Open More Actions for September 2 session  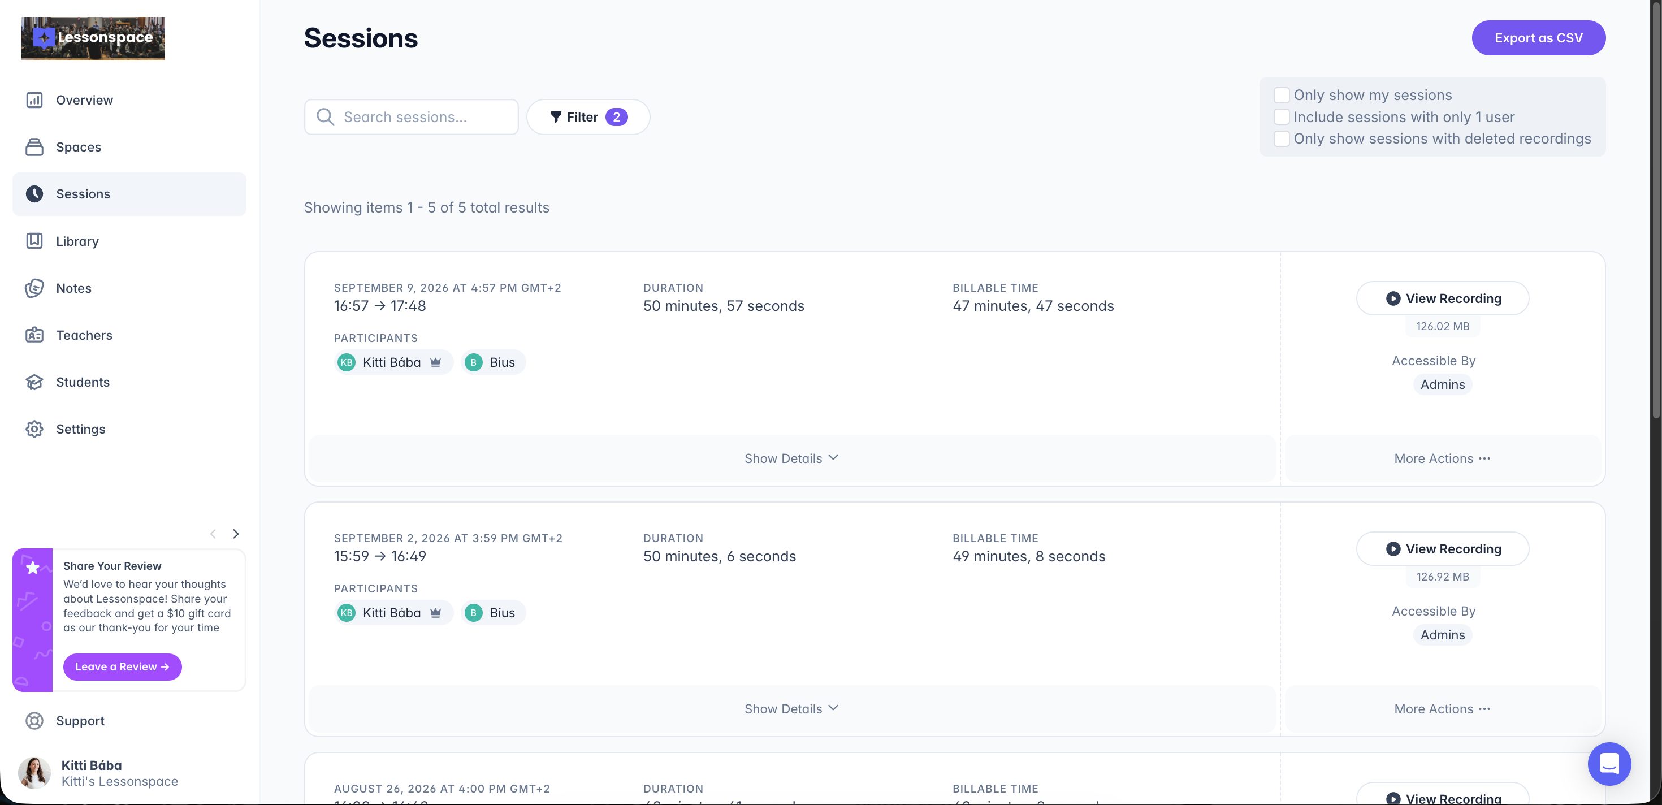(x=1443, y=709)
